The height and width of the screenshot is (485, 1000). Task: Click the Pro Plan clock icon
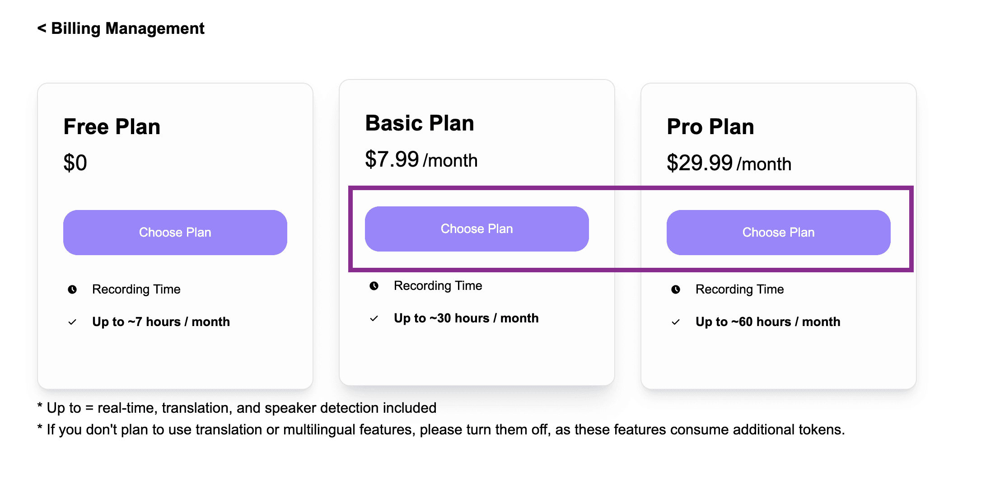click(676, 289)
